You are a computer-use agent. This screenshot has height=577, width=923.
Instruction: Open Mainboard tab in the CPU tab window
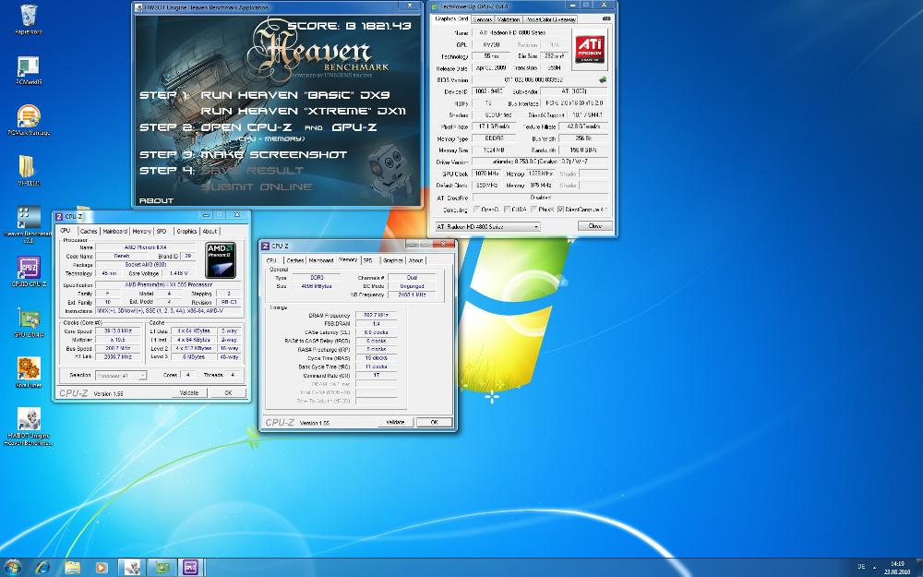click(x=114, y=232)
